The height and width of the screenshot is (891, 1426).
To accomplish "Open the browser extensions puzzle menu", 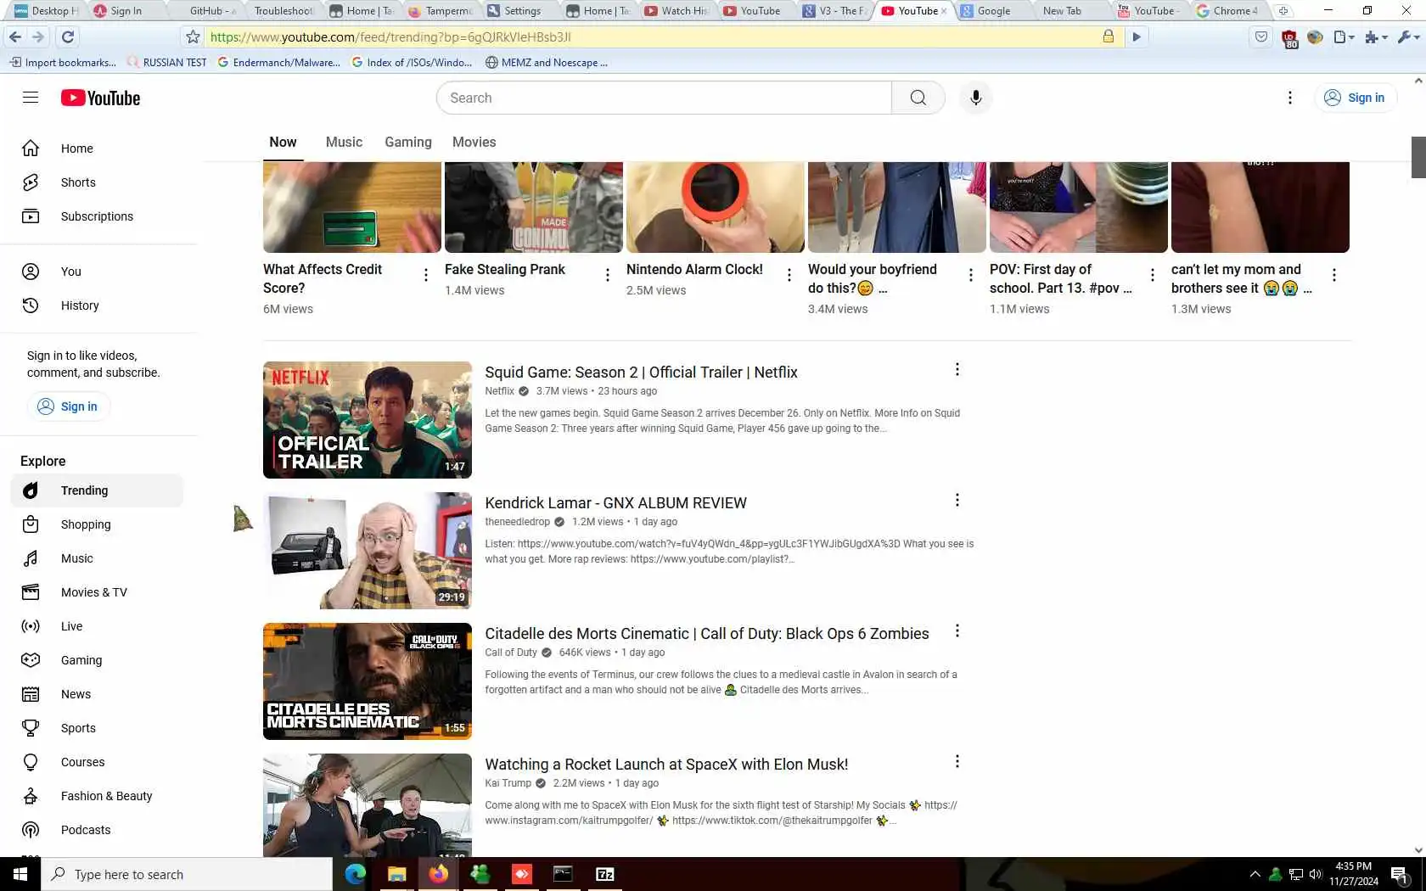I will [1375, 36].
